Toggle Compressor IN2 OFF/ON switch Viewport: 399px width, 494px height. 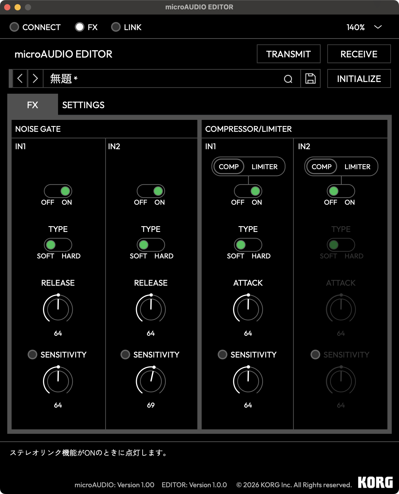(x=341, y=191)
